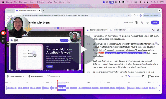The image size is (166, 99).
Task: Click the red playhead marker on timeline
Action: 57,81
